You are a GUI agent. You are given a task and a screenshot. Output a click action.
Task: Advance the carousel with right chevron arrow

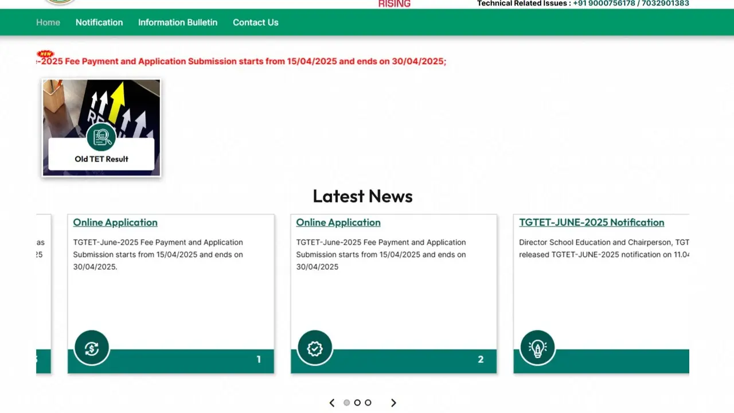click(393, 403)
